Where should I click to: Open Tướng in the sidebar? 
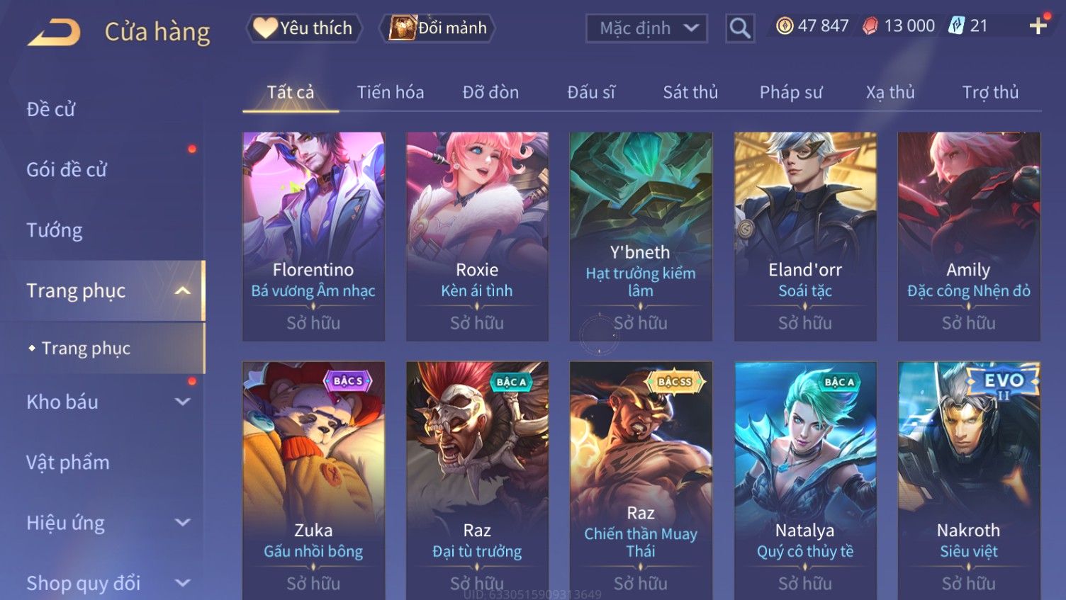(55, 230)
